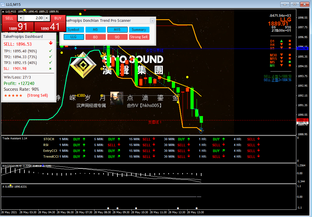312x217 pixels.
Task: Minimize the LLG,M15 chart window
Action: [x=285, y=4]
